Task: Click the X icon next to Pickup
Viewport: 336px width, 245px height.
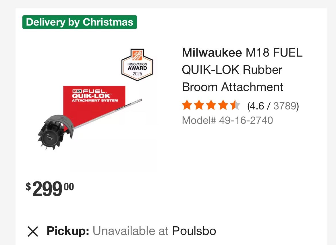Action: point(32,231)
